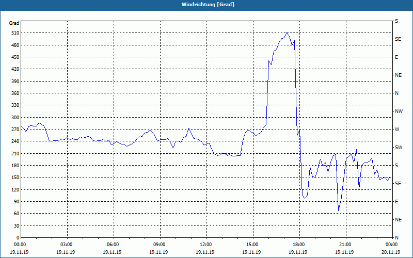
Task: Click the blue line's lowest dip near 60
Action: [339, 211]
